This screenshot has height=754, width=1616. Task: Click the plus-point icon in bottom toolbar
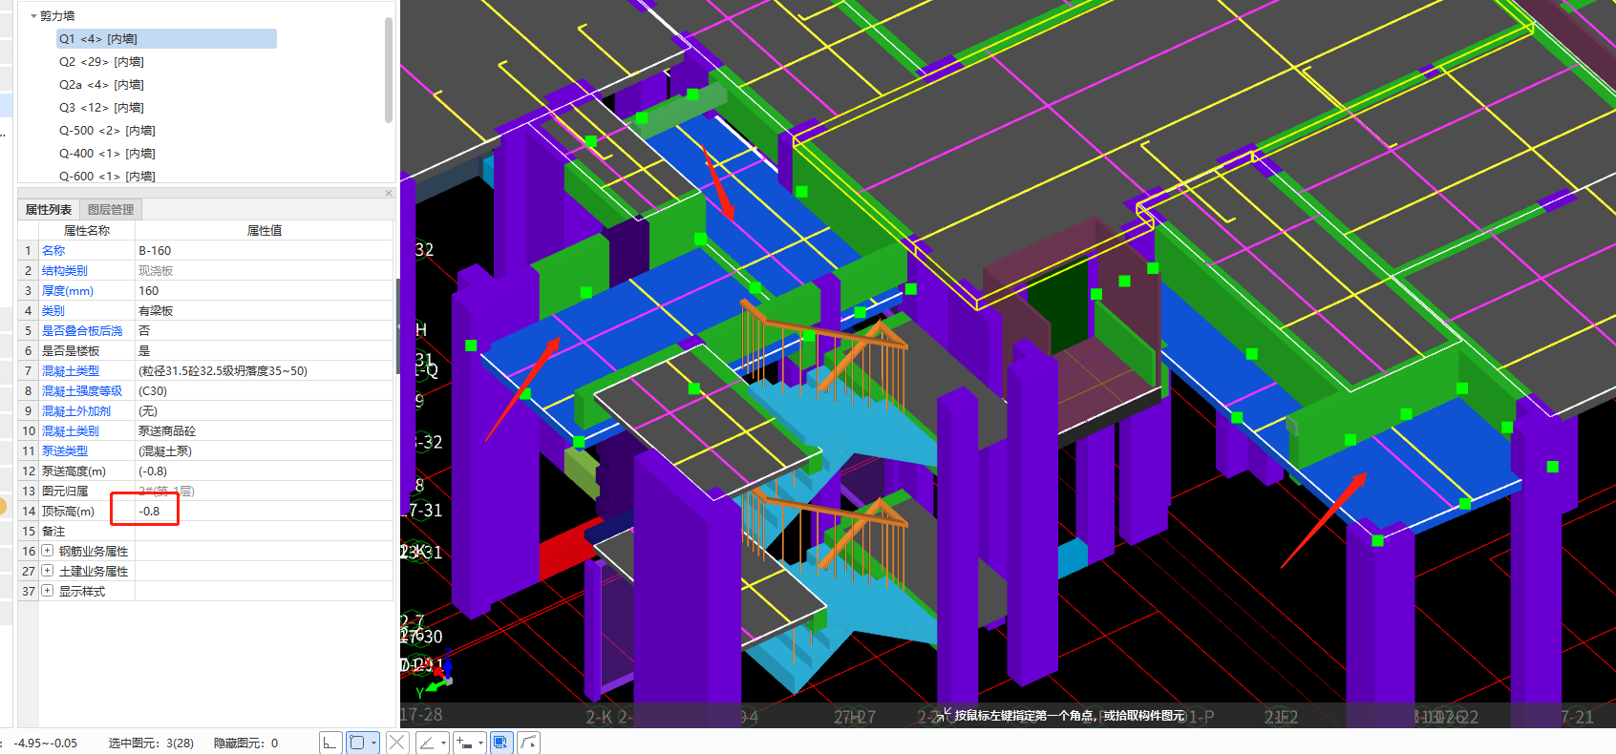464,743
